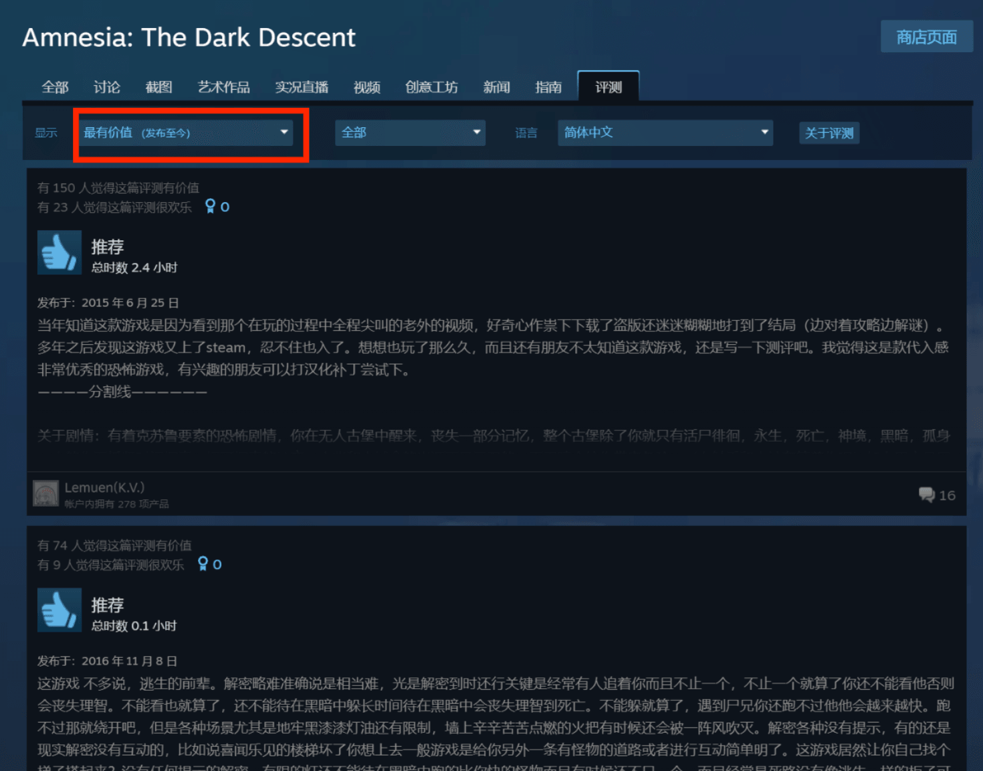Click the text 总时数 0.1 小时

tap(134, 626)
